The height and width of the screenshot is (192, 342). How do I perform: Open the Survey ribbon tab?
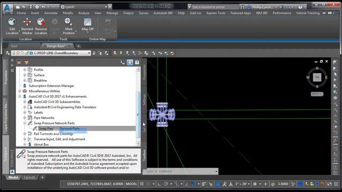tap(143, 13)
